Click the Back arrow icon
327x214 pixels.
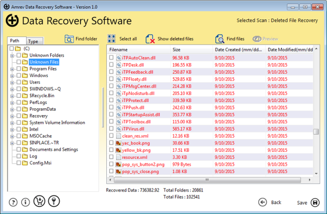click(263, 202)
